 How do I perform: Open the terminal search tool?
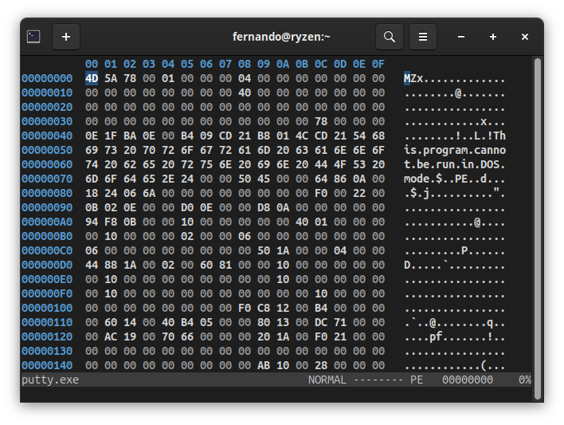(x=390, y=37)
